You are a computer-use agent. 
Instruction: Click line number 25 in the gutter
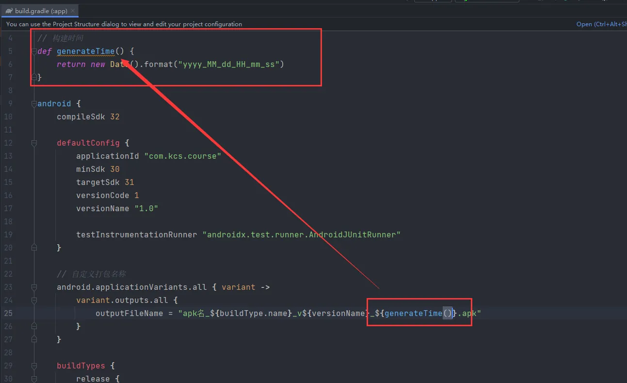[x=8, y=313]
